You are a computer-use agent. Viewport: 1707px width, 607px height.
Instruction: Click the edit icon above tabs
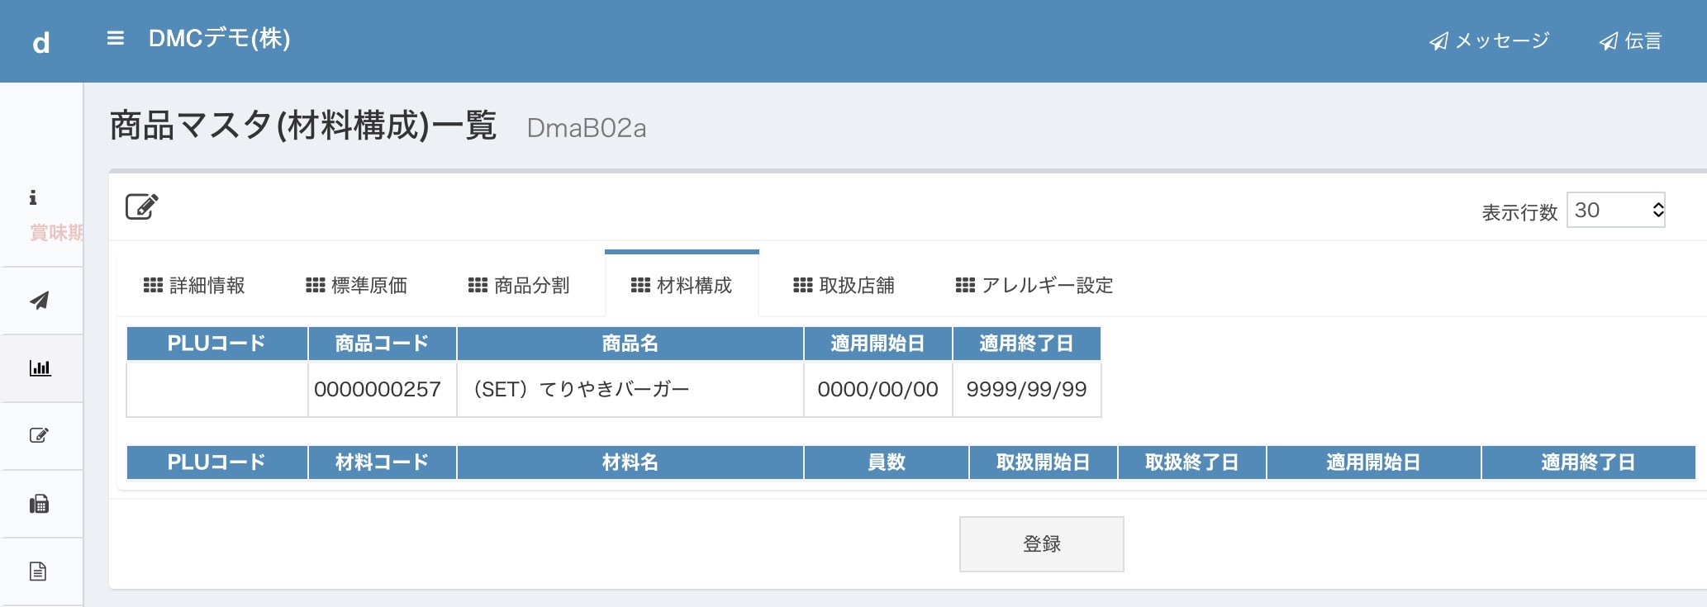[x=142, y=206]
